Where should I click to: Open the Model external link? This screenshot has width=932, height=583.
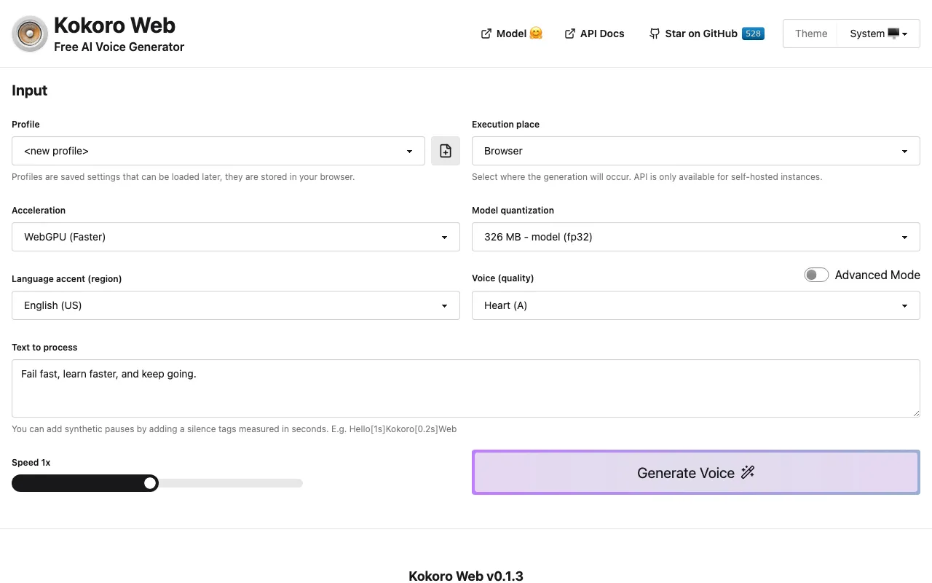point(512,34)
